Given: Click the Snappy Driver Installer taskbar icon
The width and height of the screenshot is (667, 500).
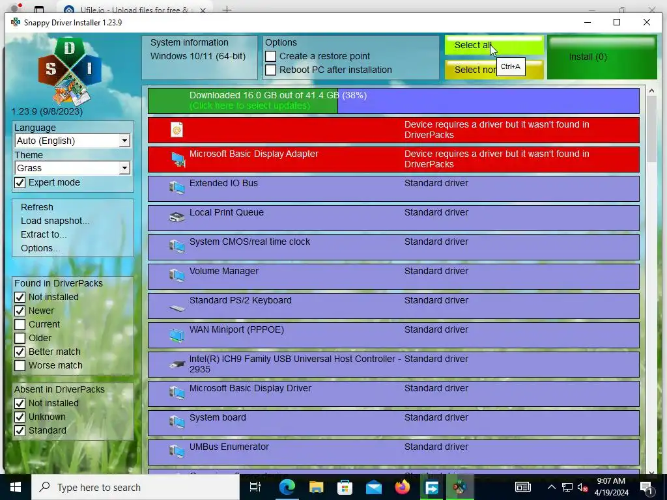Looking at the screenshot, I should (x=460, y=487).
